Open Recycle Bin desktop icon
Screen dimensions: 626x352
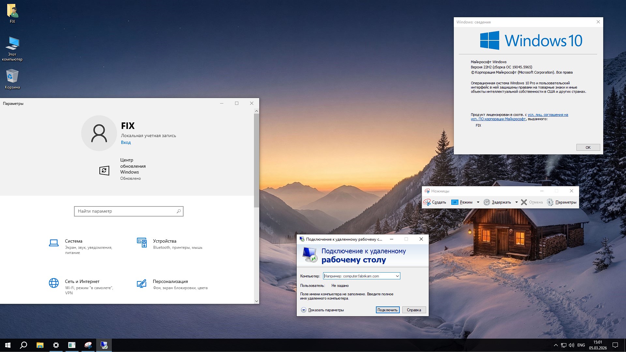12,76
